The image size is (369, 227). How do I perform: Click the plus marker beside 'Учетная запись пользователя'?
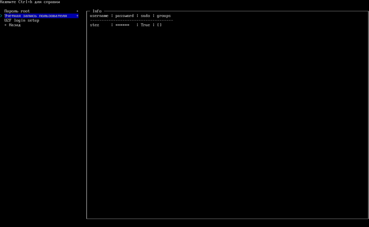click(x=77, y=16)
